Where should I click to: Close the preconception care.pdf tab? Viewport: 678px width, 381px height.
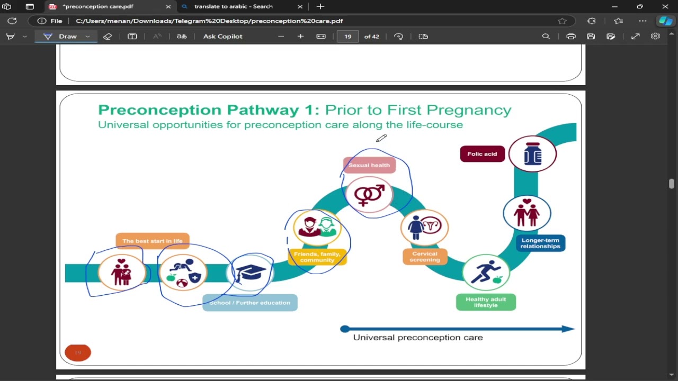pyautogui.click(x=168, y=6)
